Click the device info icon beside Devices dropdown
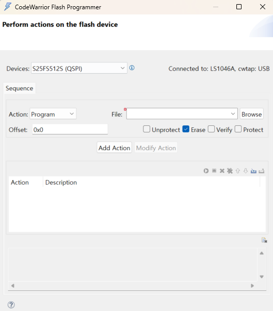Image resolution: width=273 pixels, height=311 pixels. coord(132,68)
